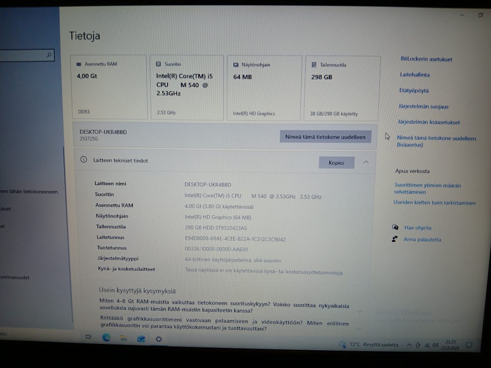The image size is (491, 368).
Task: Open the network icon in system tray
Action: tap(427, 345)
